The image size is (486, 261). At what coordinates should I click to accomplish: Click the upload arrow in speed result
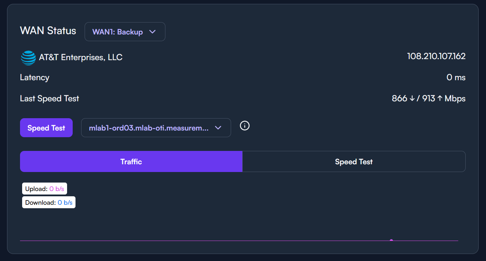[x=439, y=98]
